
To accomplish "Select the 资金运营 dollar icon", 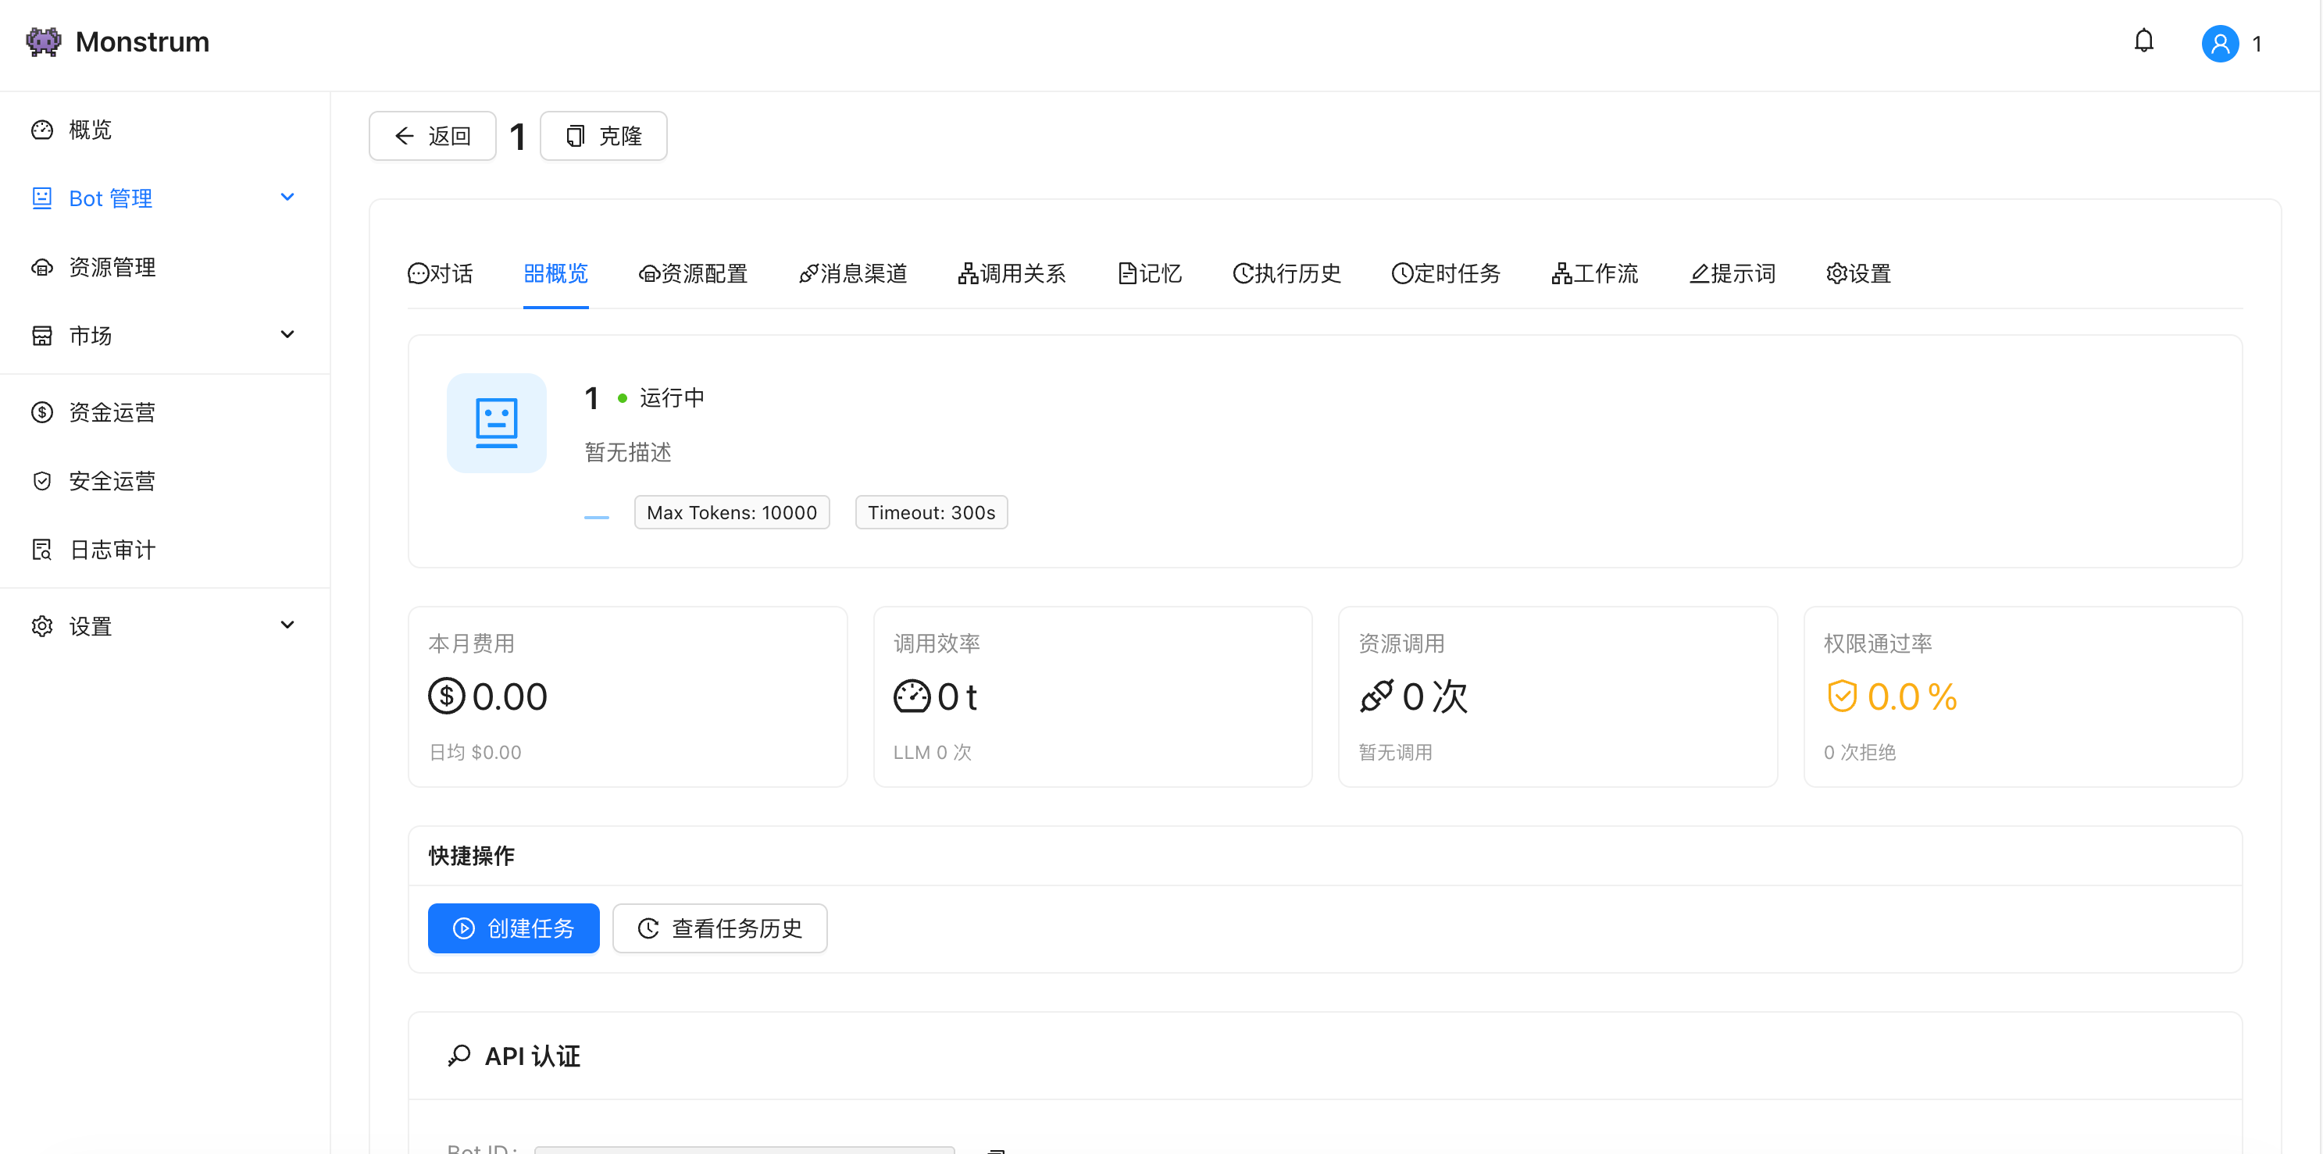I will point(42,411).
